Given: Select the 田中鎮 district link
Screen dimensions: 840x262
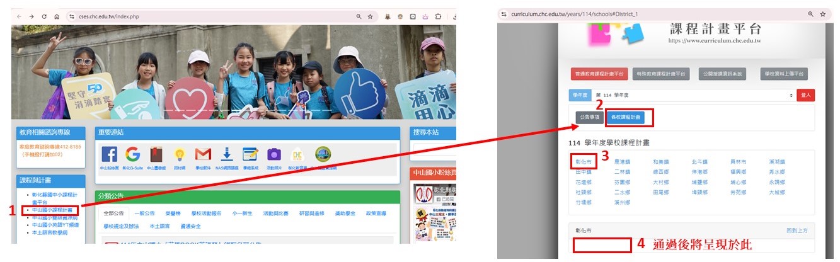Looking at the screenshot, I should coord(583,171).
